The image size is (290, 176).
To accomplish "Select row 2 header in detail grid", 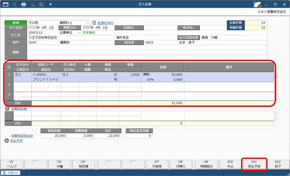I will click(9, 87).
